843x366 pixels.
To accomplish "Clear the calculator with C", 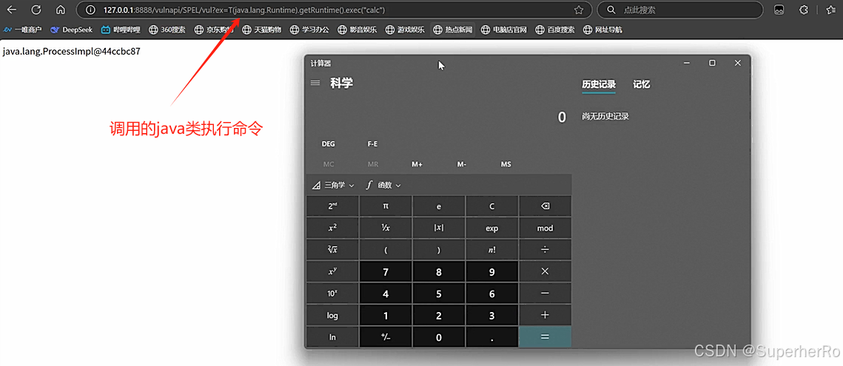I will tap(492, 206).
